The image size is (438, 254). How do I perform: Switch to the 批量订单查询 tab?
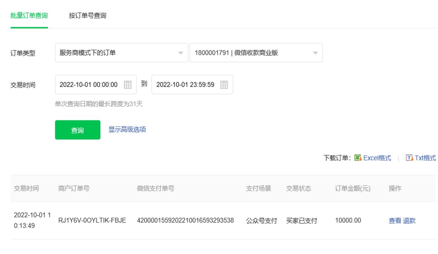click(29, 16)
